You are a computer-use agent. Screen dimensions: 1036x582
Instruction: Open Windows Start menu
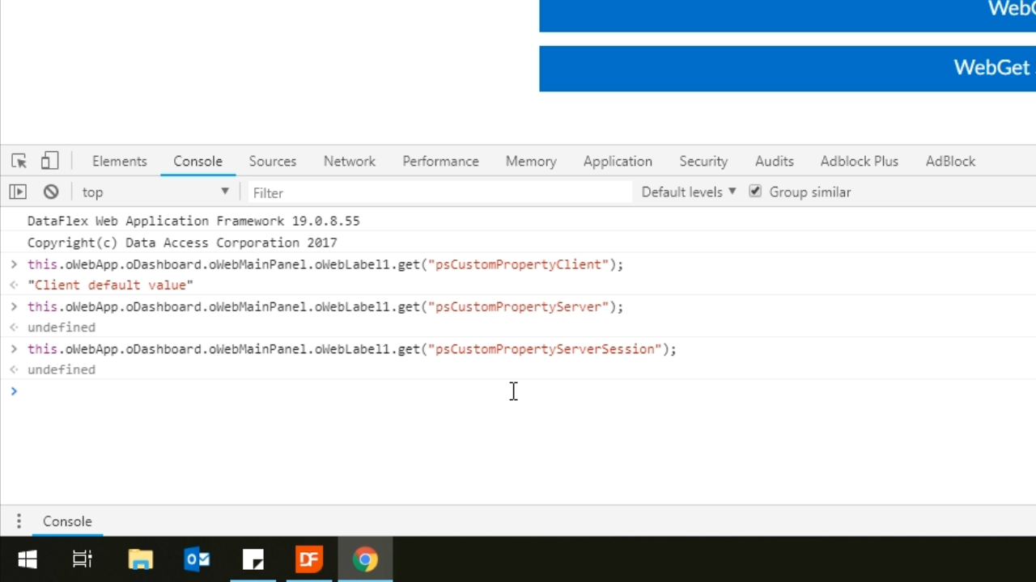click(28, 559)
